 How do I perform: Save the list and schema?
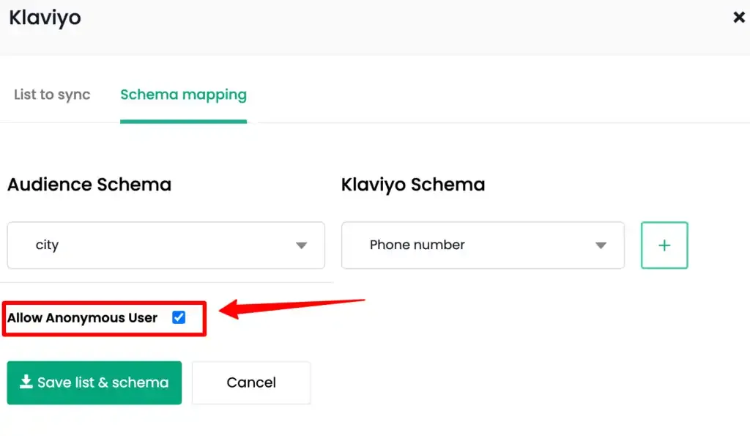tap(94, 383)
